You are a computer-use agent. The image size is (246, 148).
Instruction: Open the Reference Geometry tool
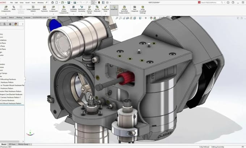(82, 9)
